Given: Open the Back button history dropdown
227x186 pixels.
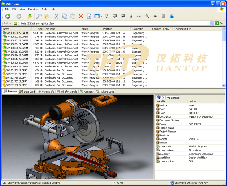Looking at the screenshot, I should pyautogui.click(x=13, y=16).
